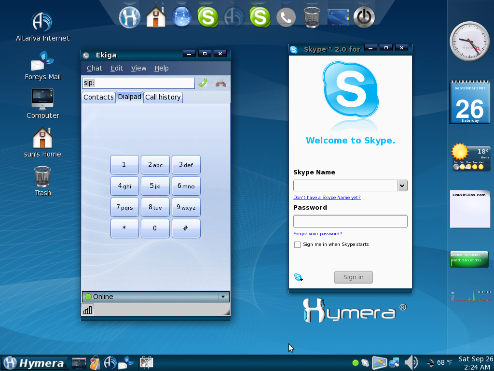494x371 pixels.
Task: Focus the sip: address field in Ekiga
Action: [138, 83]
